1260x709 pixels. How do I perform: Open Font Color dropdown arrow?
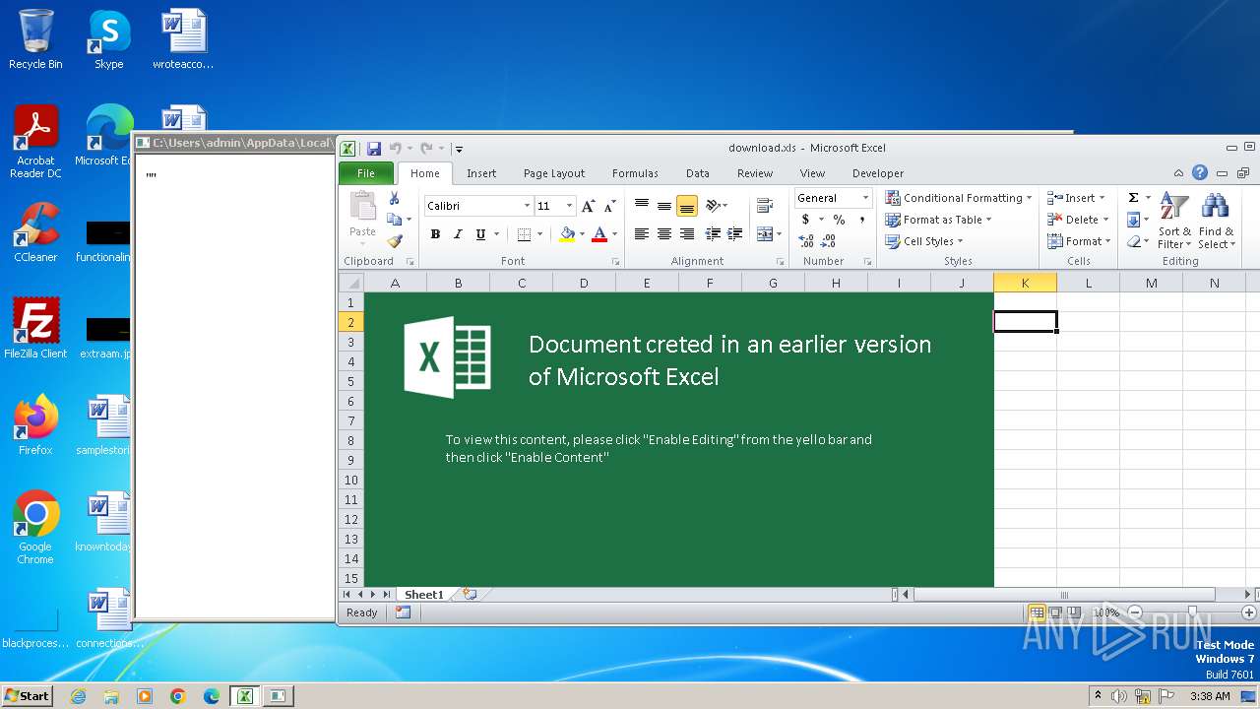coord(614,234)
